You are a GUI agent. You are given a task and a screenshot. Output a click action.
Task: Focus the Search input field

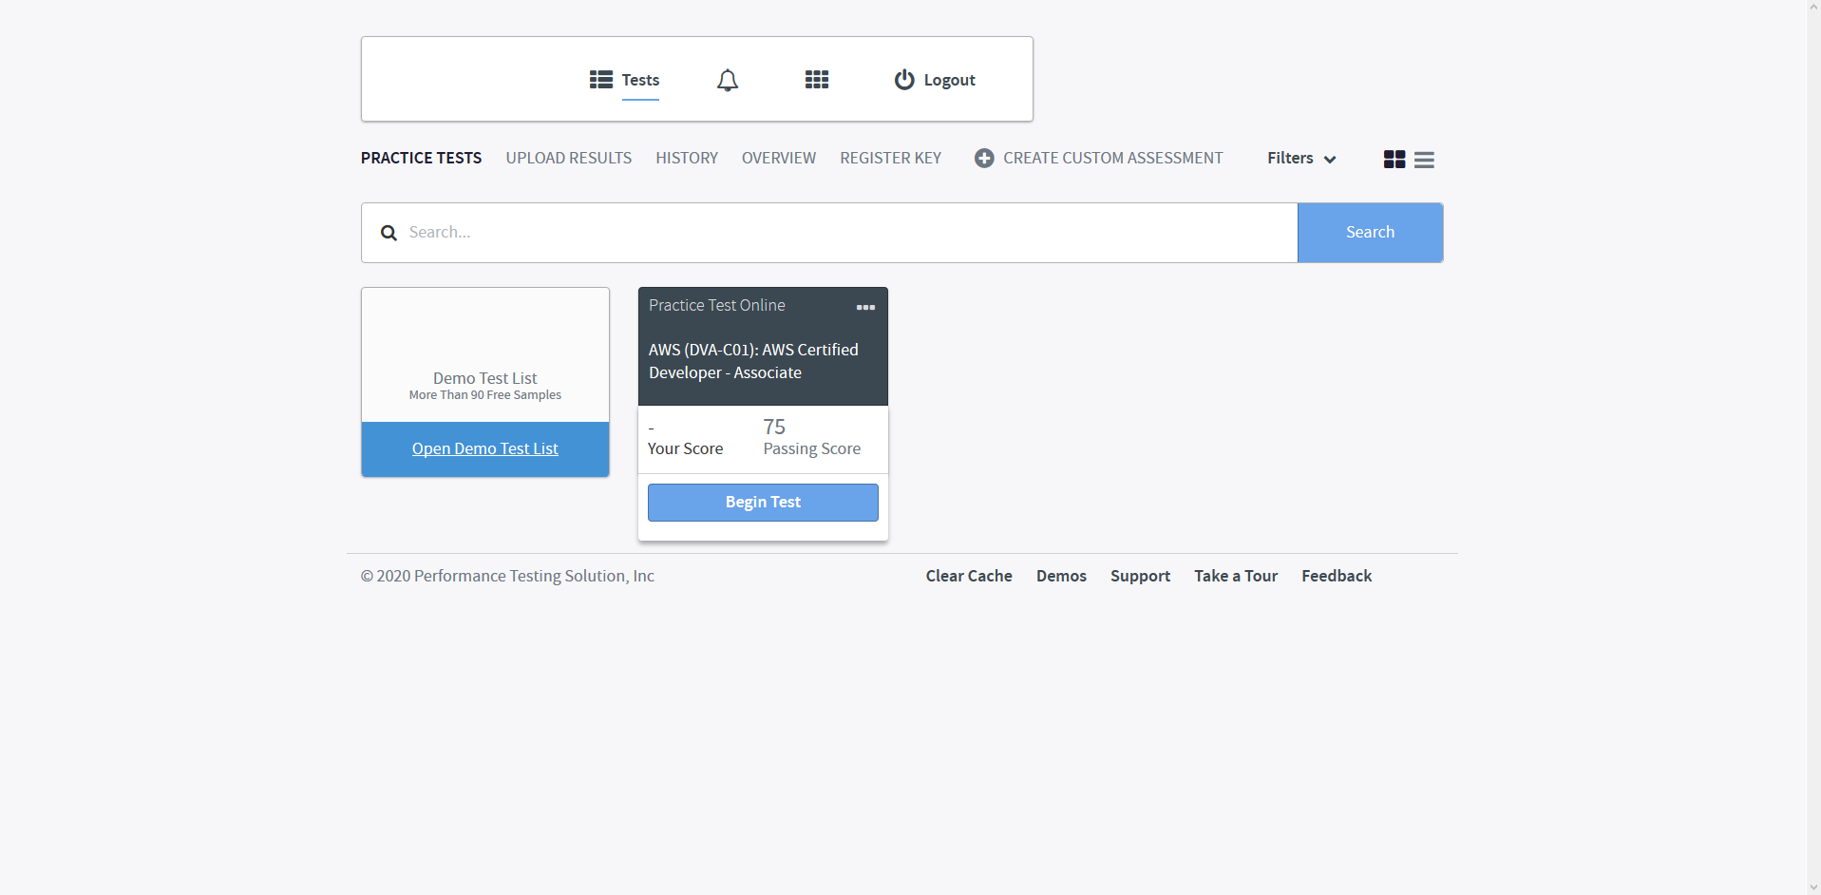coord(829,233)
